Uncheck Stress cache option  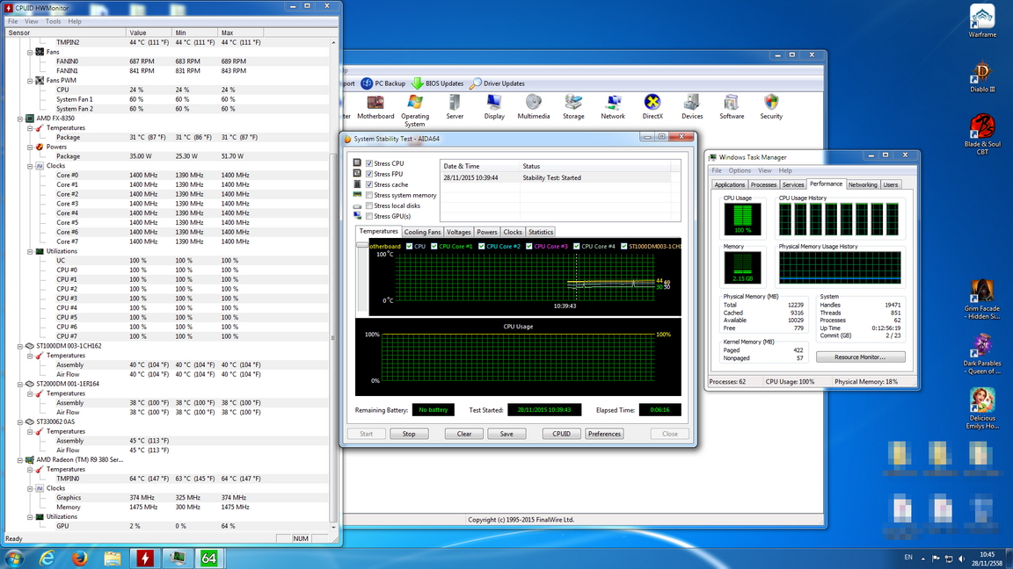(369, 184)
